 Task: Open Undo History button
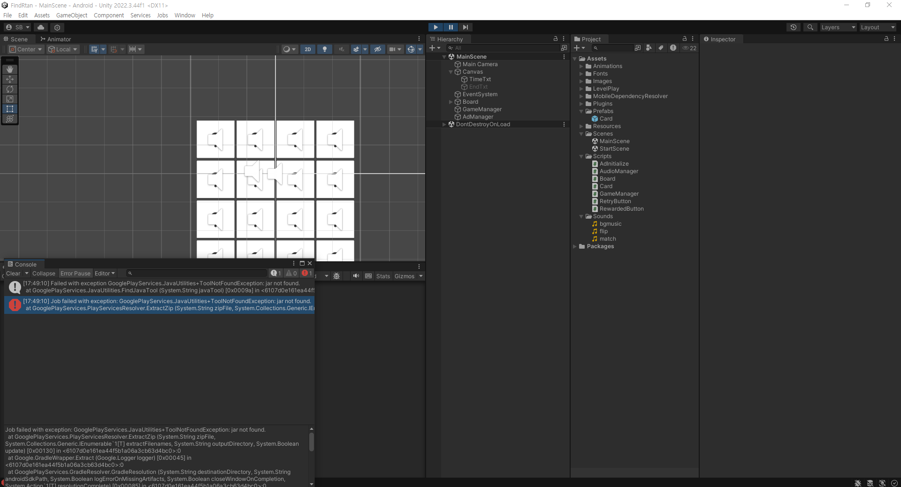point(793,27)
